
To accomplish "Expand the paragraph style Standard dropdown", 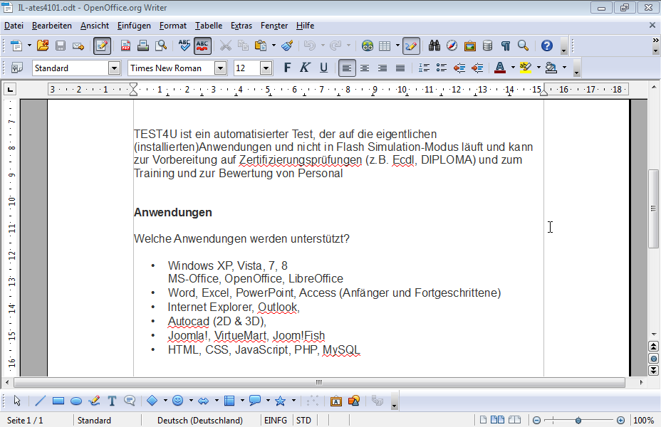I will click(114, 68).
